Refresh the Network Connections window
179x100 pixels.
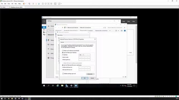click(x=105, y=27)
